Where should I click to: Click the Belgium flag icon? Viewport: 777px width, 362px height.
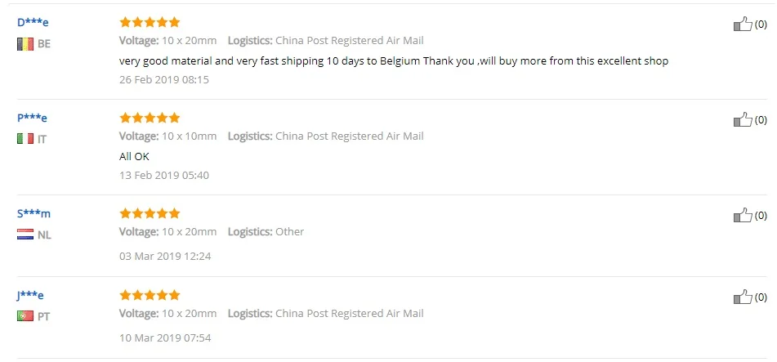[25, 43]
